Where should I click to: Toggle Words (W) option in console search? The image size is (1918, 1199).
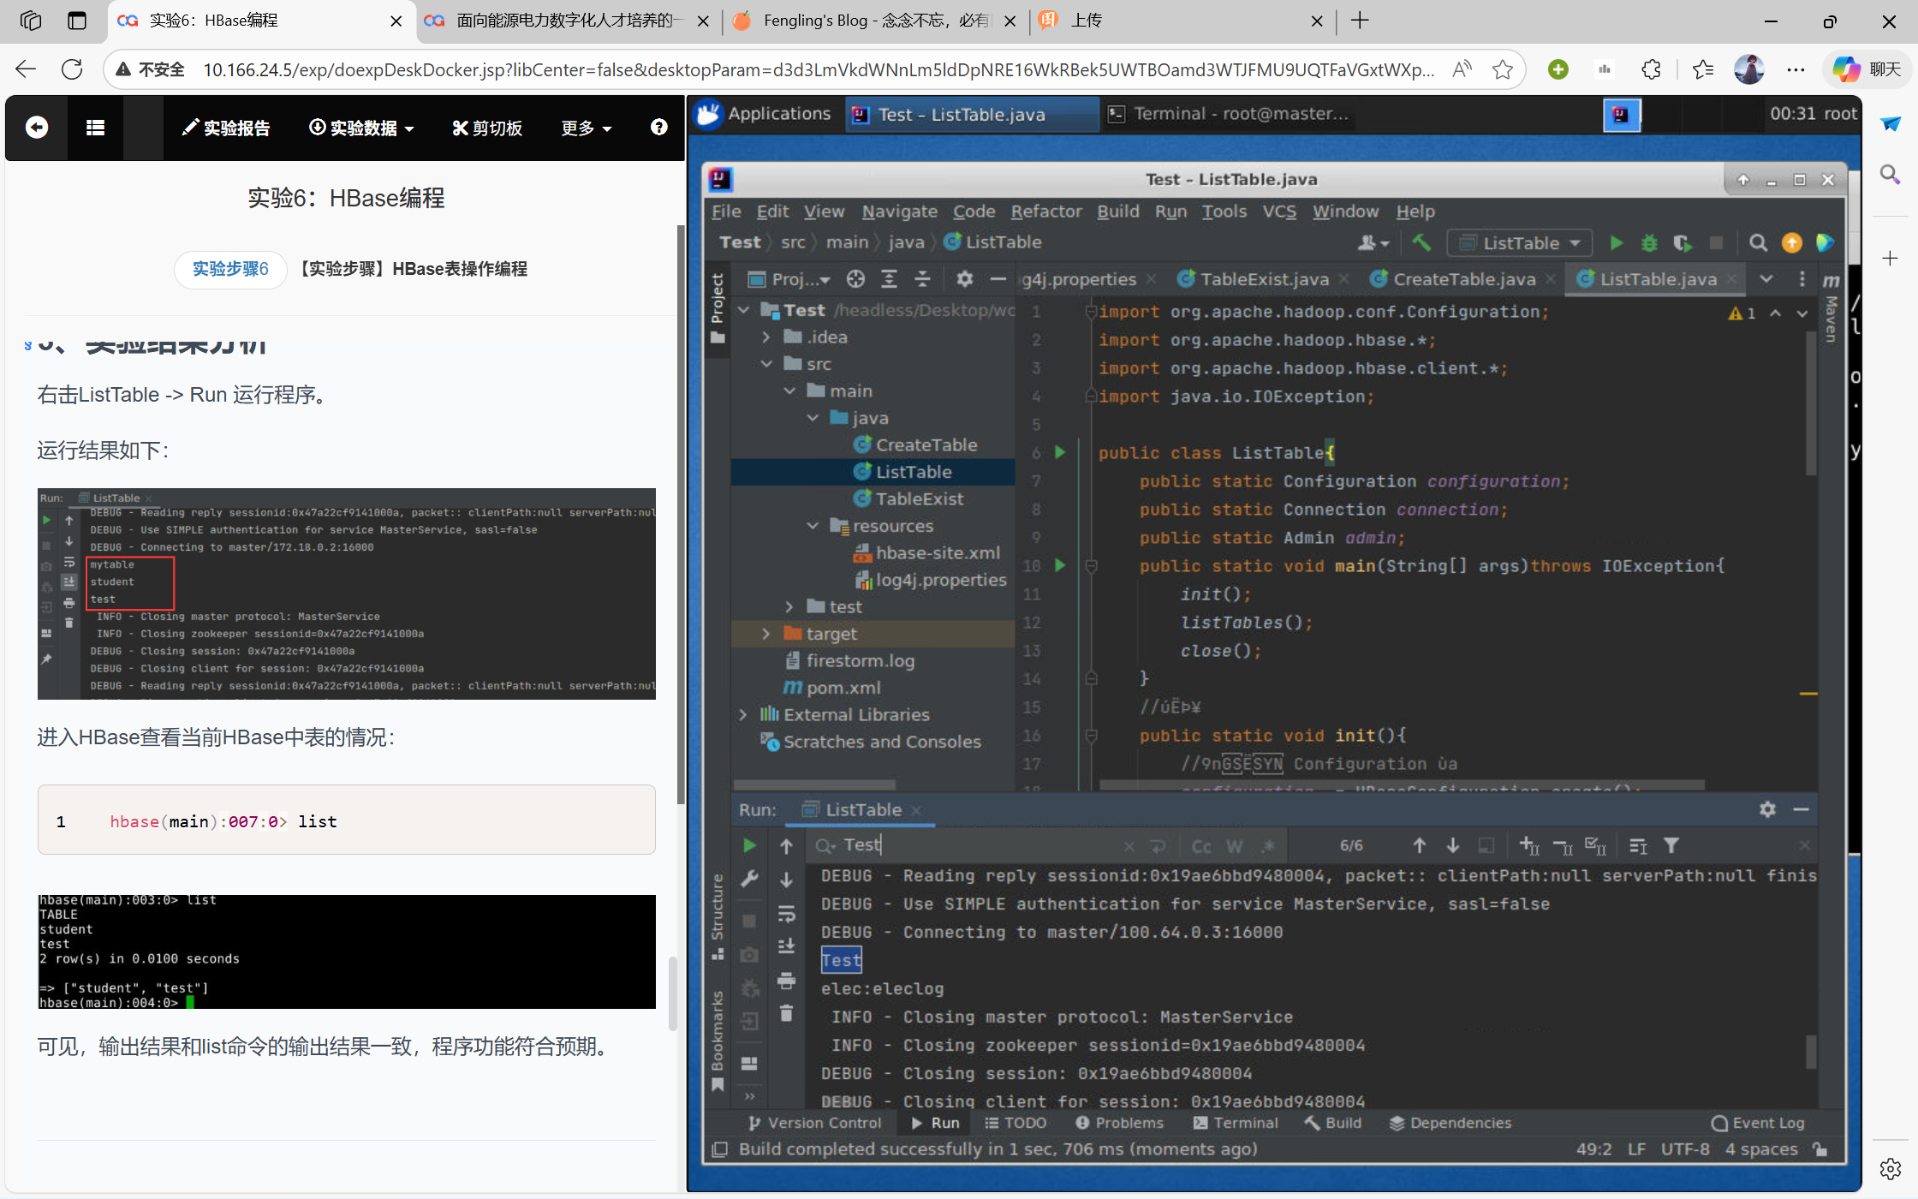pos(1234,846)
